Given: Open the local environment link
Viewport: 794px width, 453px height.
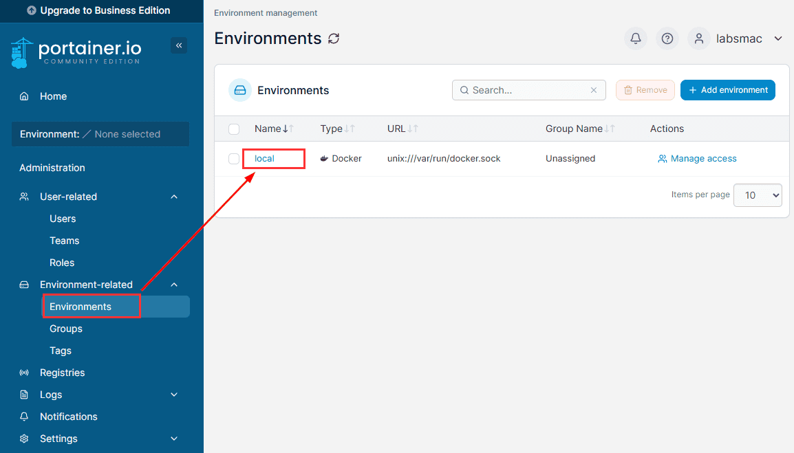Looking at the screenshot, I should tap(264, 159).
